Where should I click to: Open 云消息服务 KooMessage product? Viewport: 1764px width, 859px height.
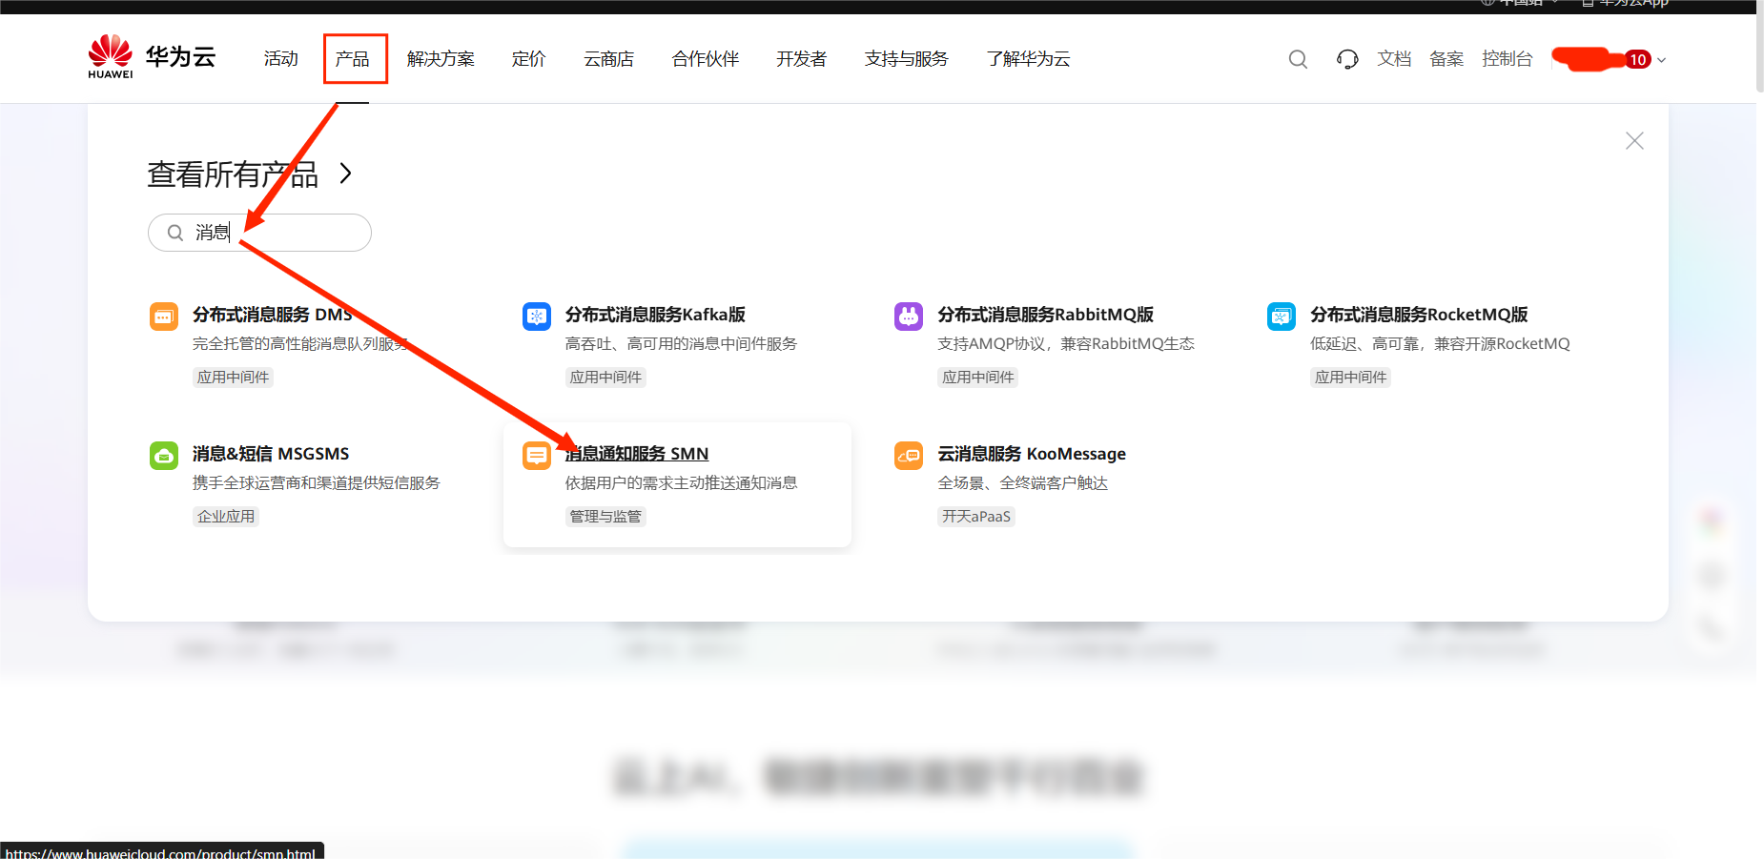coord(1032,454)
